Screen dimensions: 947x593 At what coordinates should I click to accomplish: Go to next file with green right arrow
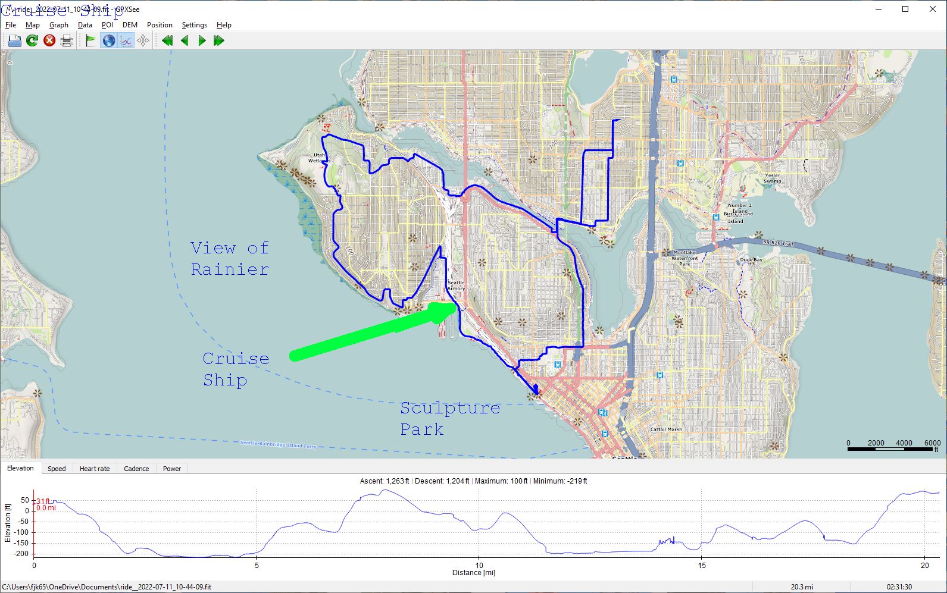(x=202, y=40)
